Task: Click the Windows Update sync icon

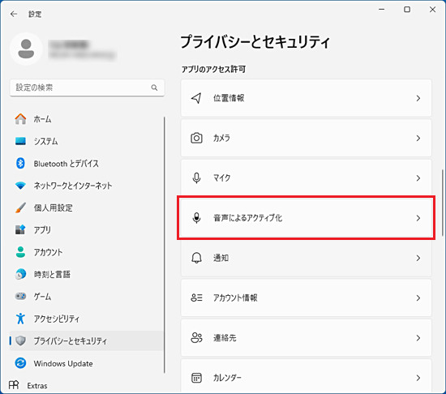Action: [x=20, y=363]
